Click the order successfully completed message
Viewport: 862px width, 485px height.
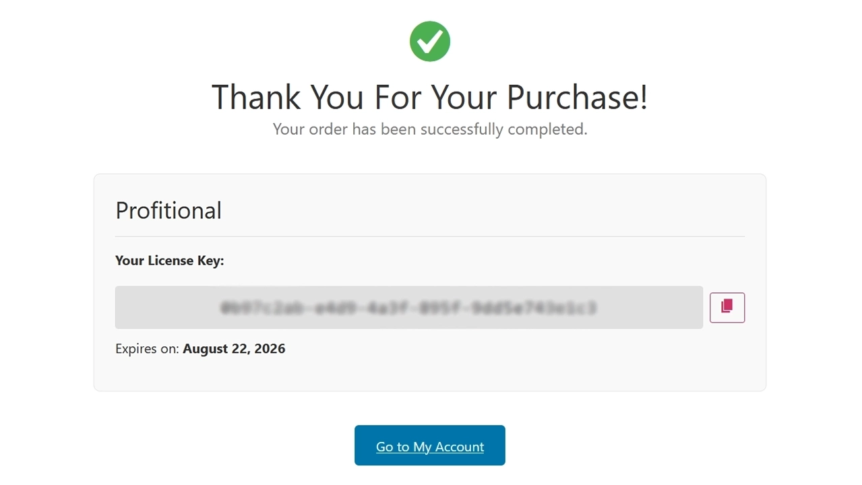(x=430, y=129)
